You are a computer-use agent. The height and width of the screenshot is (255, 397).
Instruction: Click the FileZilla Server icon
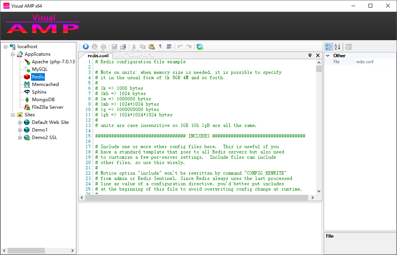click(27, 107)
